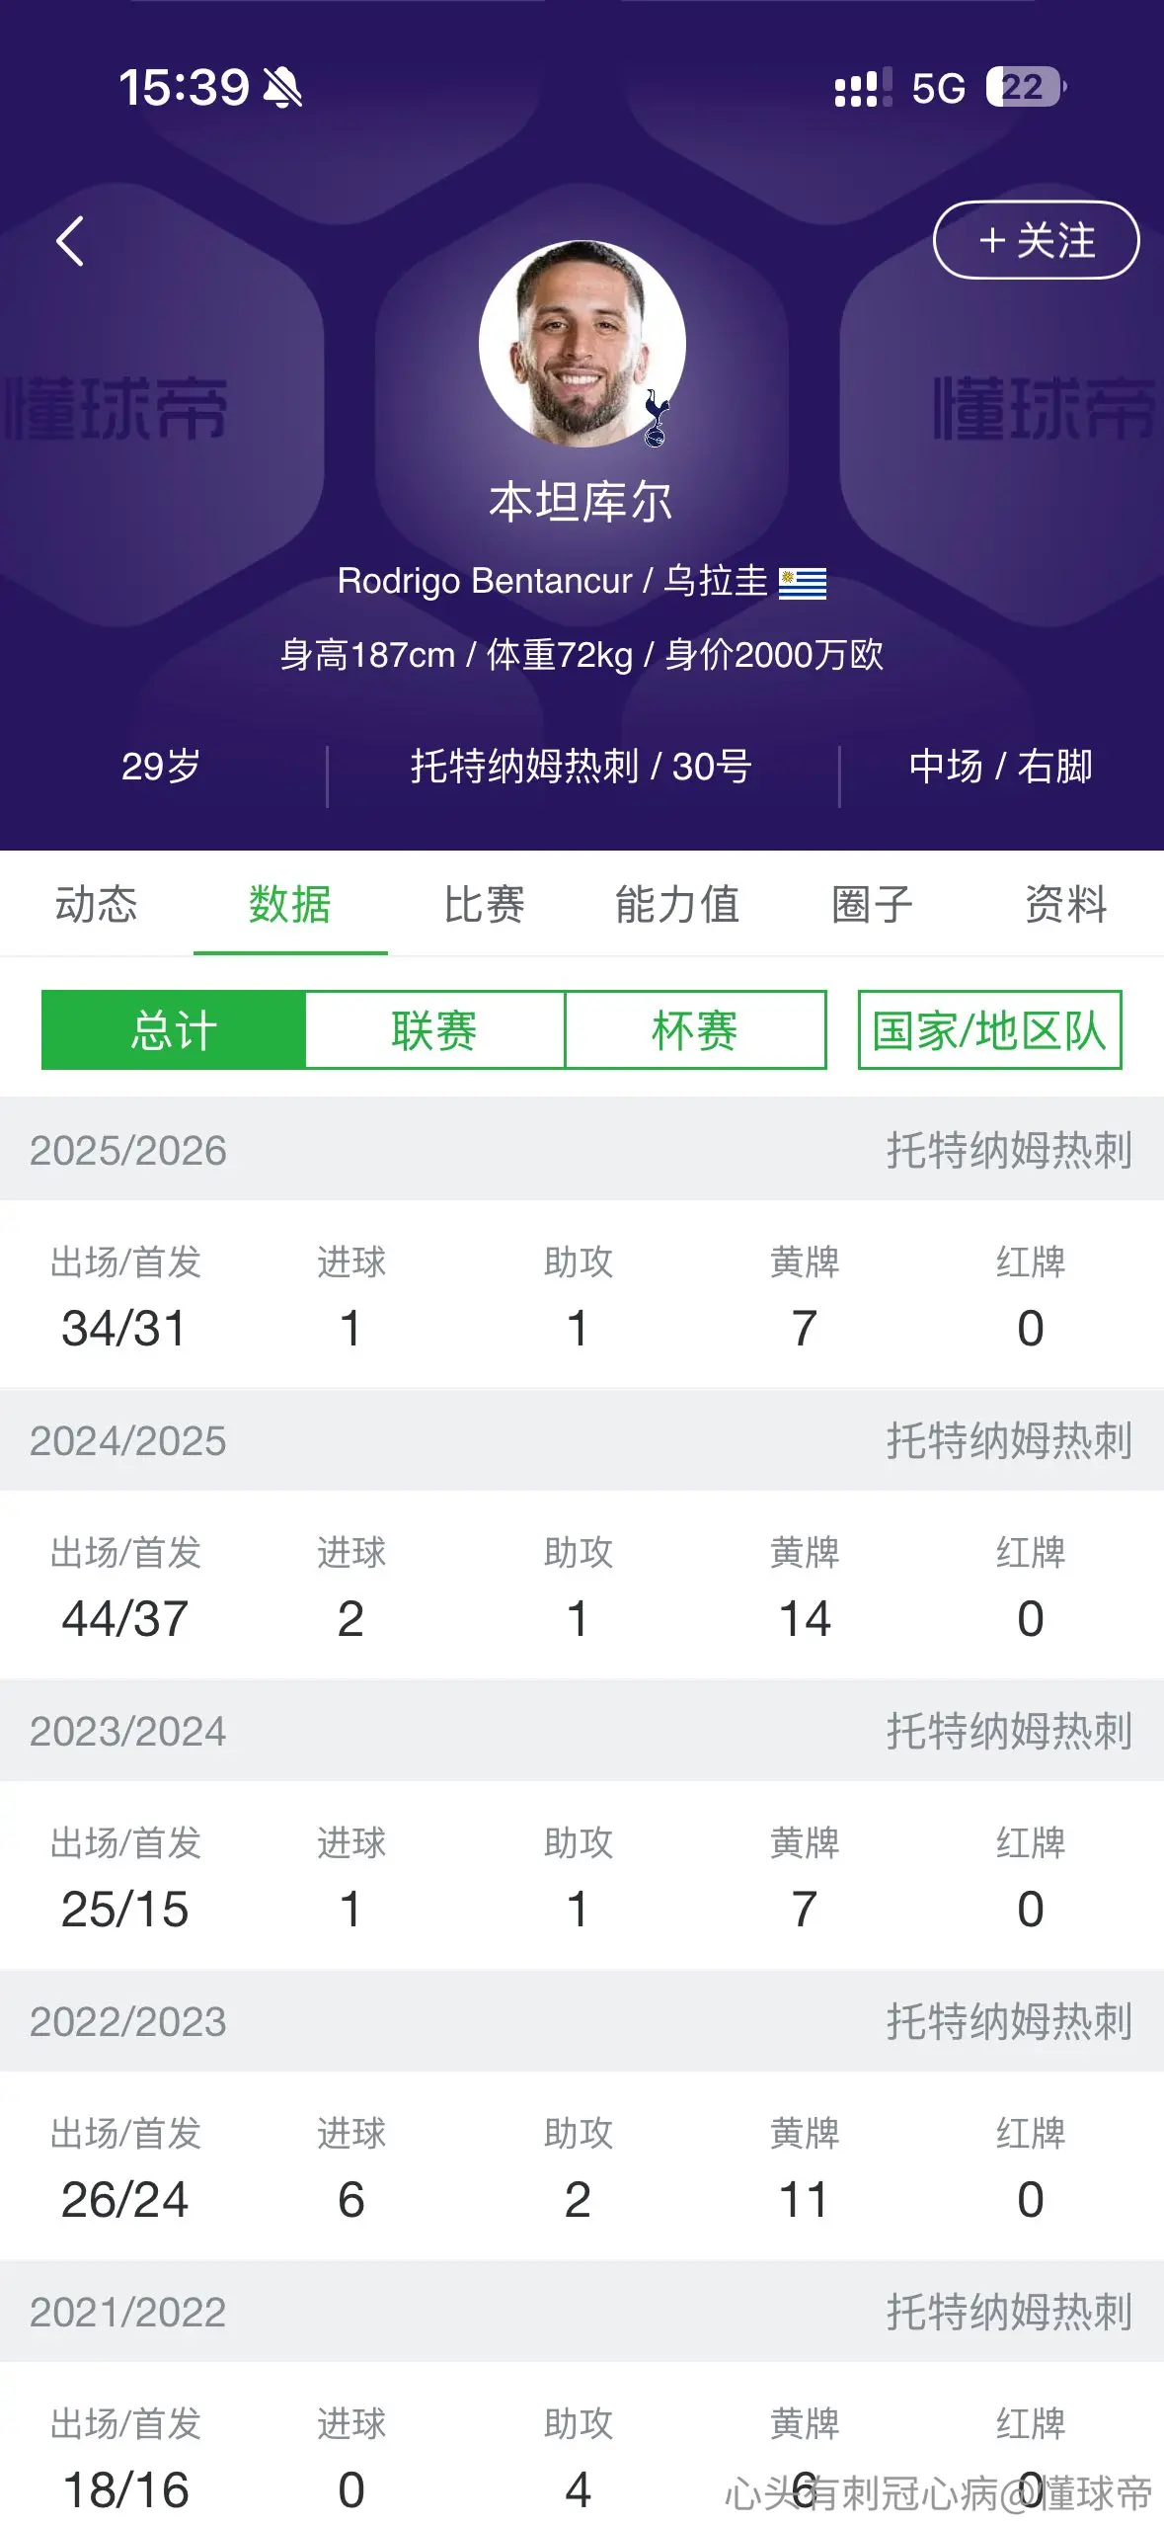Select the 国家/地区队 filter
This screenshot has width=1164, height=2525.
coord(989,1029)
